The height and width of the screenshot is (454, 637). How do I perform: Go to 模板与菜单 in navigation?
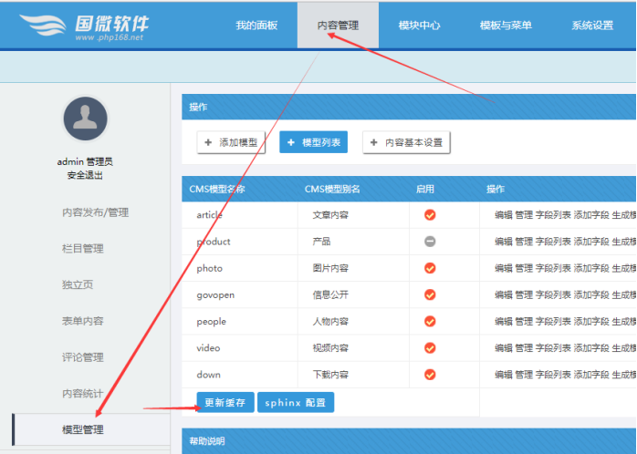[x=505, y=26]
